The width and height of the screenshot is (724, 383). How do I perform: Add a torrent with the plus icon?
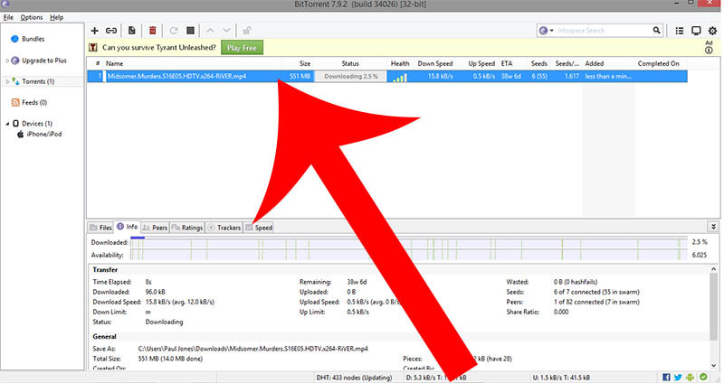click(95, 31)
